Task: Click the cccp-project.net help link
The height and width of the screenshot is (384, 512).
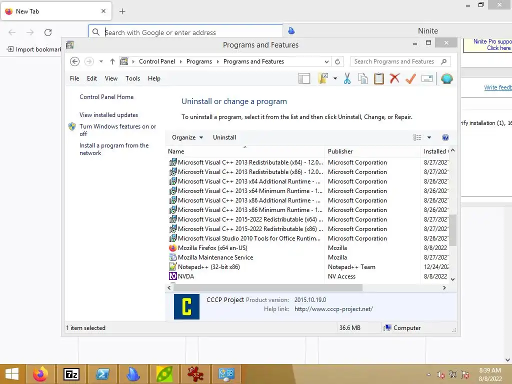Action: point(333,309)
